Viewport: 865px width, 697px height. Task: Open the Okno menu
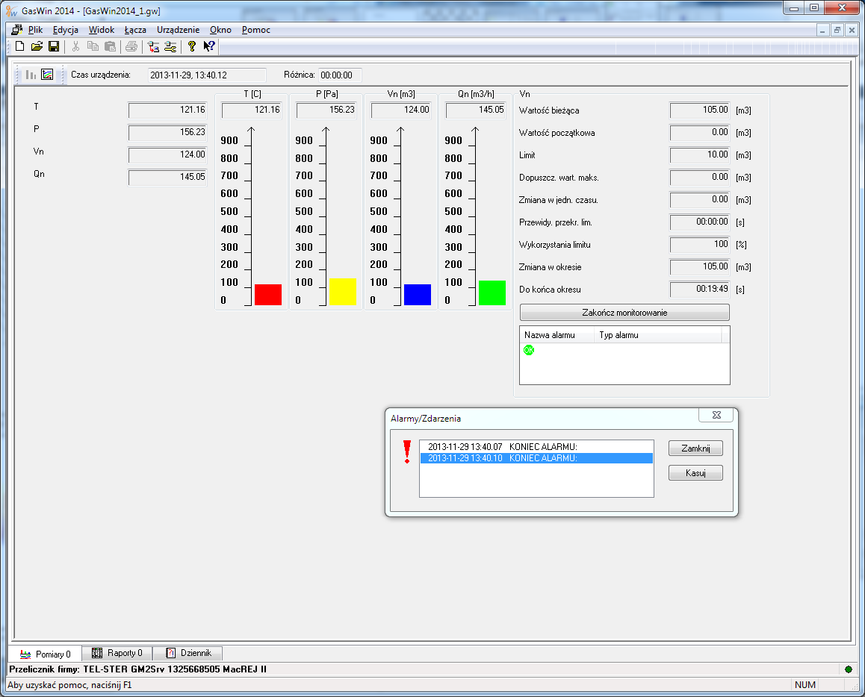coord(220,30)
